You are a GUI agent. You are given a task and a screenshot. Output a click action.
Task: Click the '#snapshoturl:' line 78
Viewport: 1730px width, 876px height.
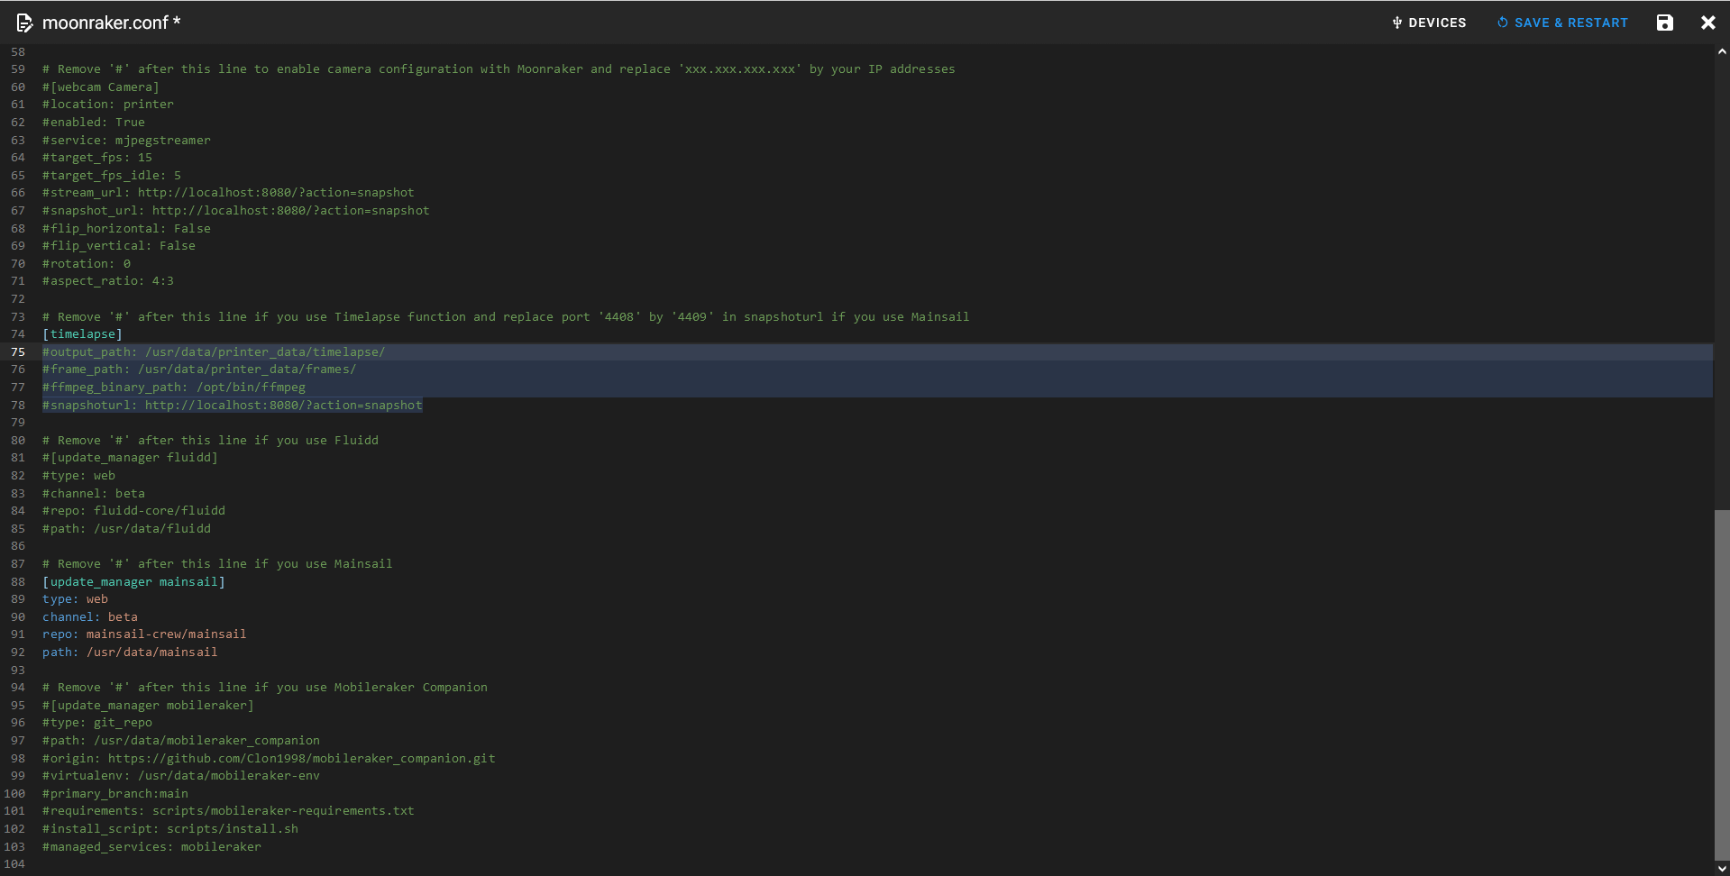[x=233, y=406]
